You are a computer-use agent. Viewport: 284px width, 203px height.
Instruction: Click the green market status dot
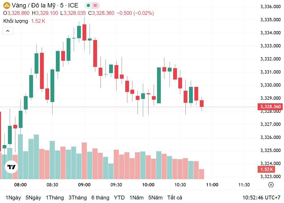(x=88, y=5)
